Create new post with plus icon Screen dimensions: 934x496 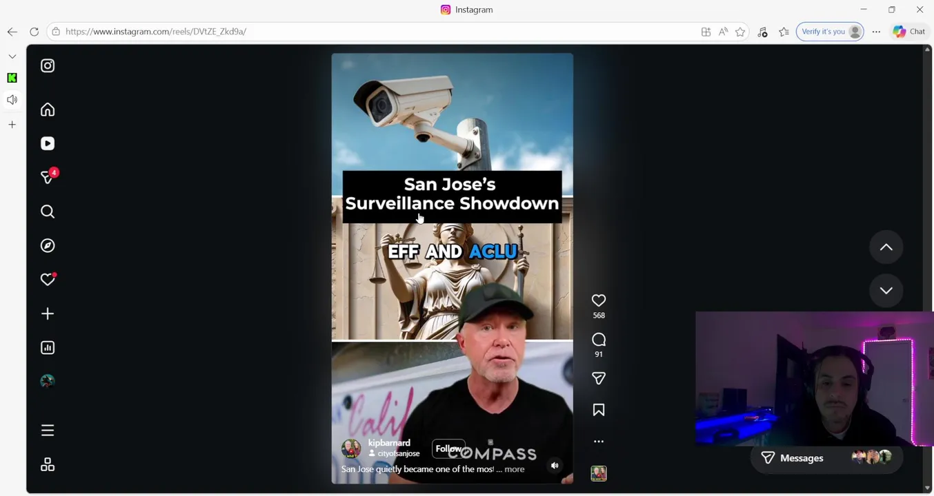coord(48,313)
